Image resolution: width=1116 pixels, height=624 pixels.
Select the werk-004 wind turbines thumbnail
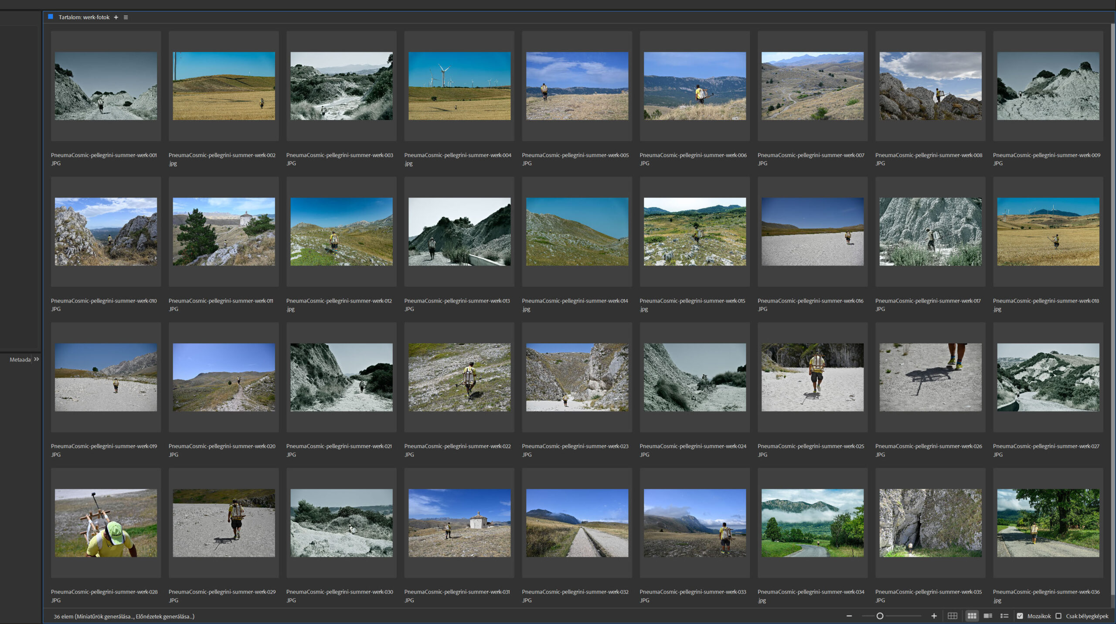(459, 86)
